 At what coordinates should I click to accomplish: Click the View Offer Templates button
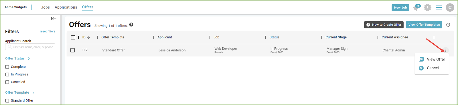point(424,25)
